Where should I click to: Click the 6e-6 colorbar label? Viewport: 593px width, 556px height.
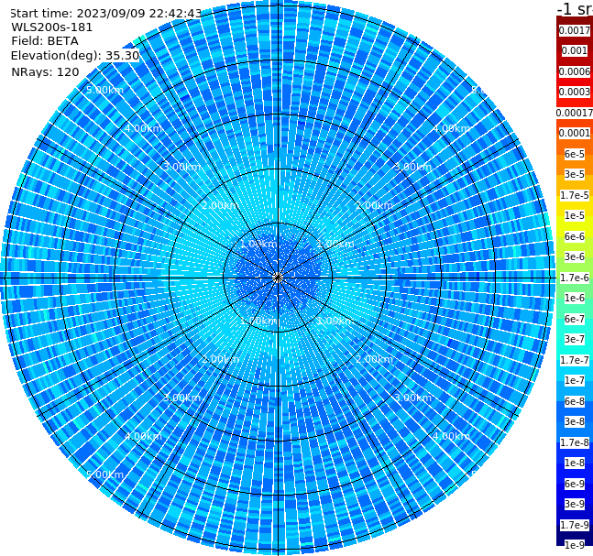coord(575,236)
